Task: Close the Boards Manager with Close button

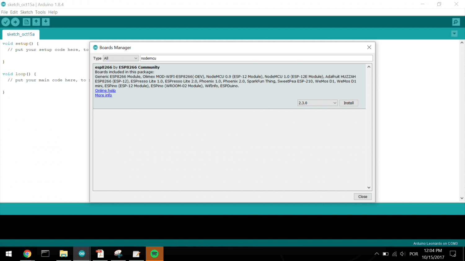Action: point(362,197)
